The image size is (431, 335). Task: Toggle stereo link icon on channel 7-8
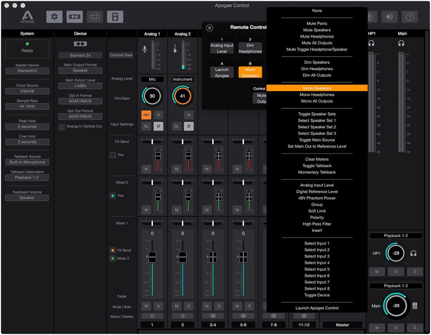[x=274, y=316]
